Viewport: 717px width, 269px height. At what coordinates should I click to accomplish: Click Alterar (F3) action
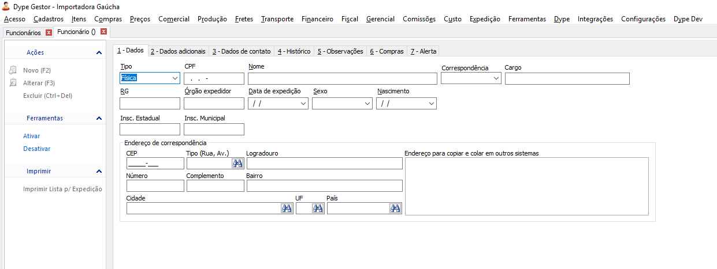pyautogui.click(x=39, y=83)
